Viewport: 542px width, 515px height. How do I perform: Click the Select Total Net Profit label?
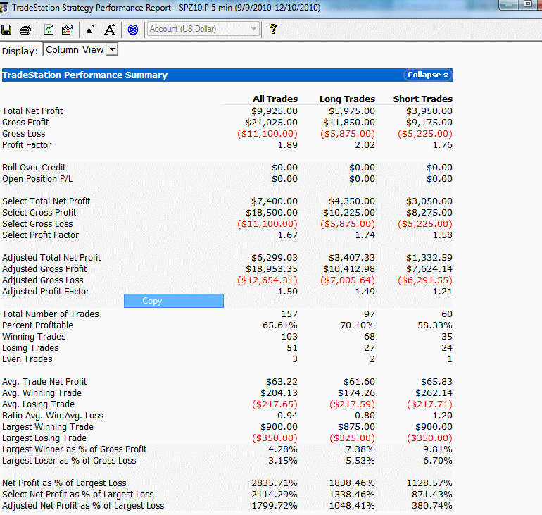[x=46, y=201]
